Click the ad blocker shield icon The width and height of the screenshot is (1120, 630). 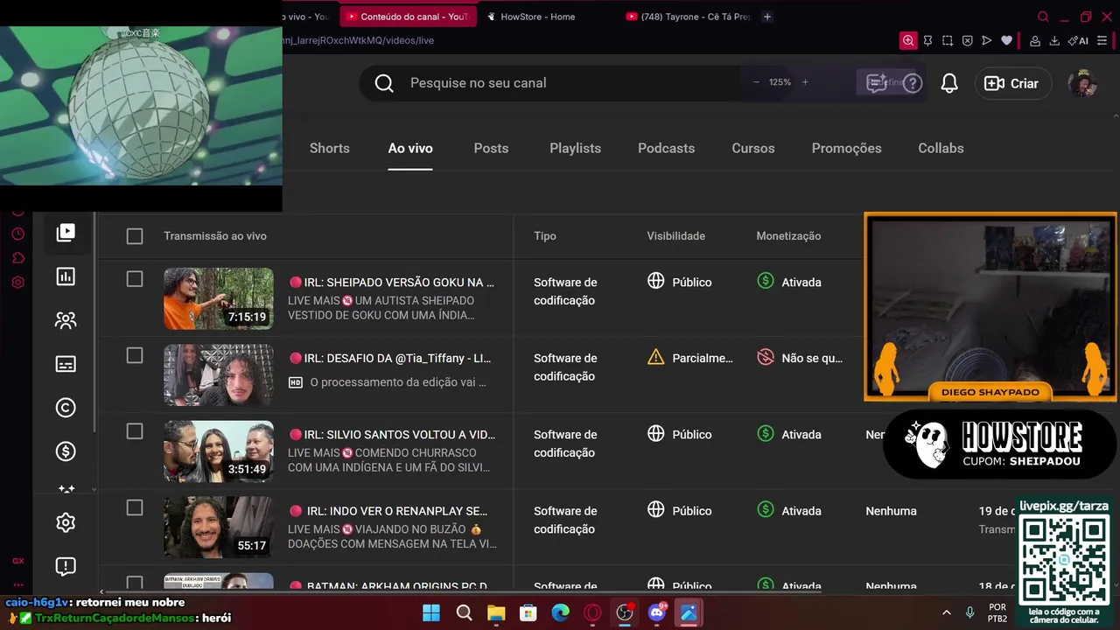pos(968,40)
